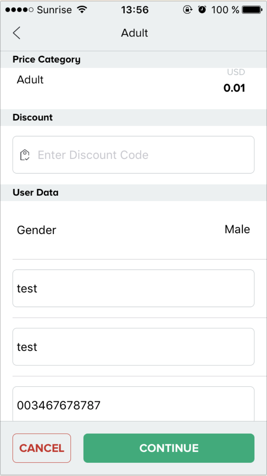Tap the signal strength dots

(x=19, y=10)
